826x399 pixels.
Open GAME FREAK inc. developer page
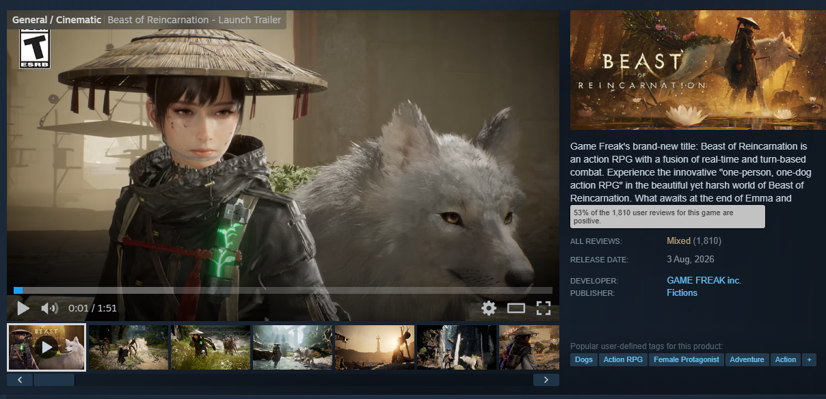704,281
